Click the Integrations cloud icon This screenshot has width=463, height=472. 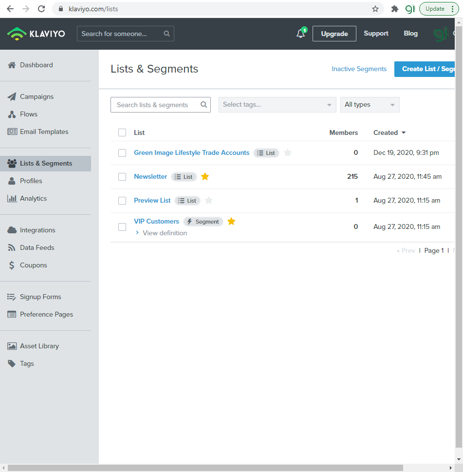pyautogui.click(x=12, y=230)
